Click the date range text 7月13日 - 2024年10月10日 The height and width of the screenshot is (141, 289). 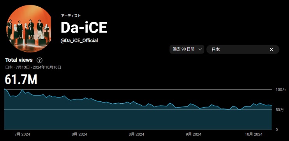point(38,68)
